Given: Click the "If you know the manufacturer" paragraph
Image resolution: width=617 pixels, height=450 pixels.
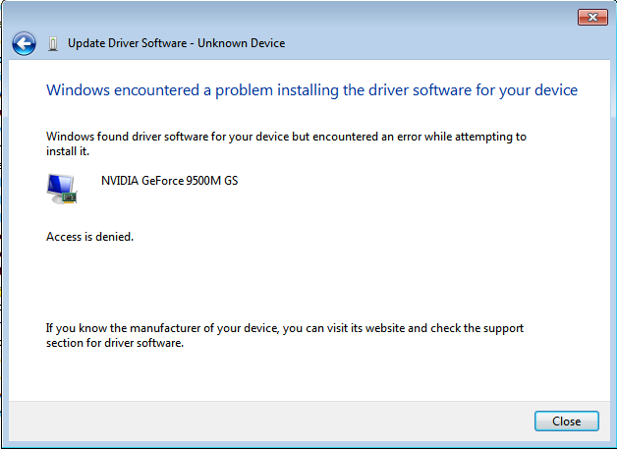Looking at the screenshot, I should tap(285, 335).
